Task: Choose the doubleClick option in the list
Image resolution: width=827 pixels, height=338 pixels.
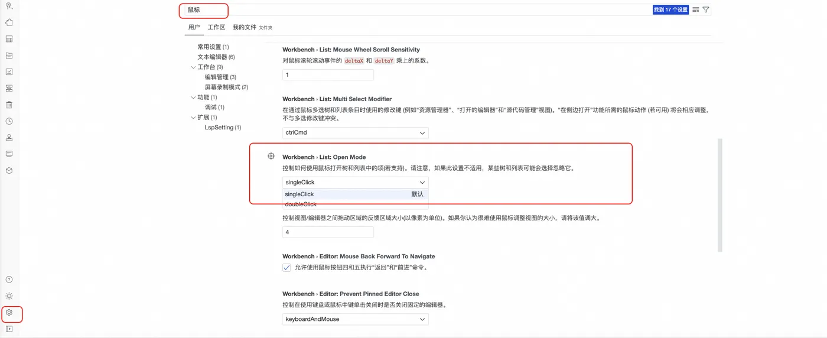Action: (x=356, y=204)
